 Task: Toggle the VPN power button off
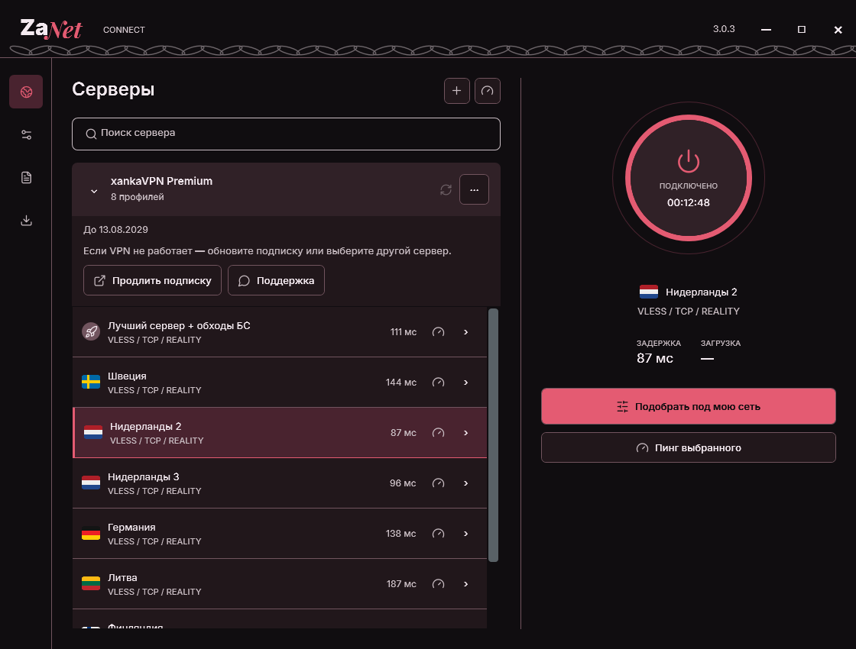[x=689, y=178]
